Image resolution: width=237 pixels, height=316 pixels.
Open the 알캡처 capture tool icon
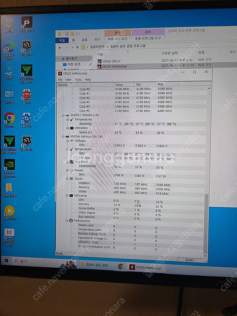point(27,118)
